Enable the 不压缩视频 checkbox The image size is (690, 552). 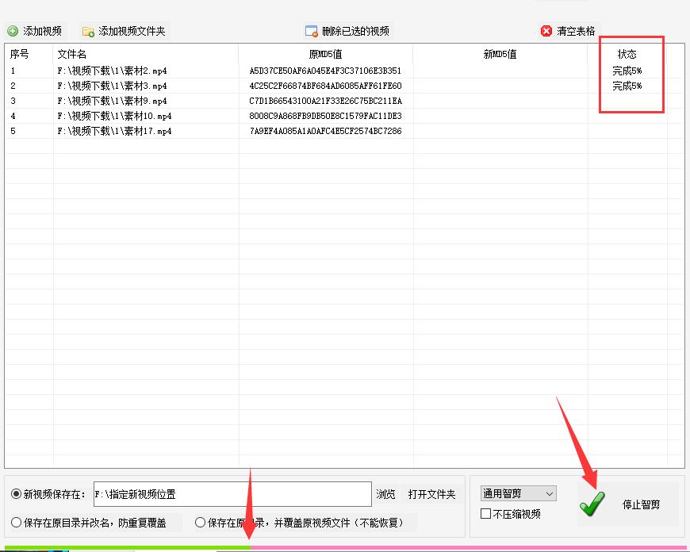[x=486, y=514]
